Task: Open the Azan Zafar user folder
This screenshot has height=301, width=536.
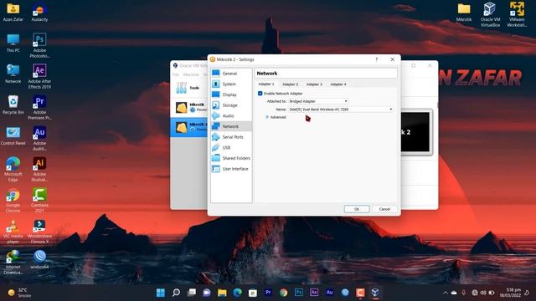Action: [13, 12]
